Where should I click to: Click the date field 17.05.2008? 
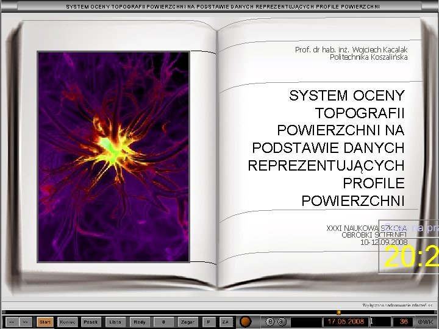[x=346, y=322]
